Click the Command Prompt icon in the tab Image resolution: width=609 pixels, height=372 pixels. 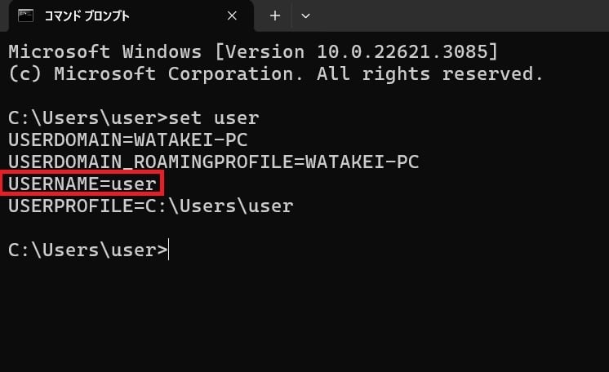(x=26, y=16)
